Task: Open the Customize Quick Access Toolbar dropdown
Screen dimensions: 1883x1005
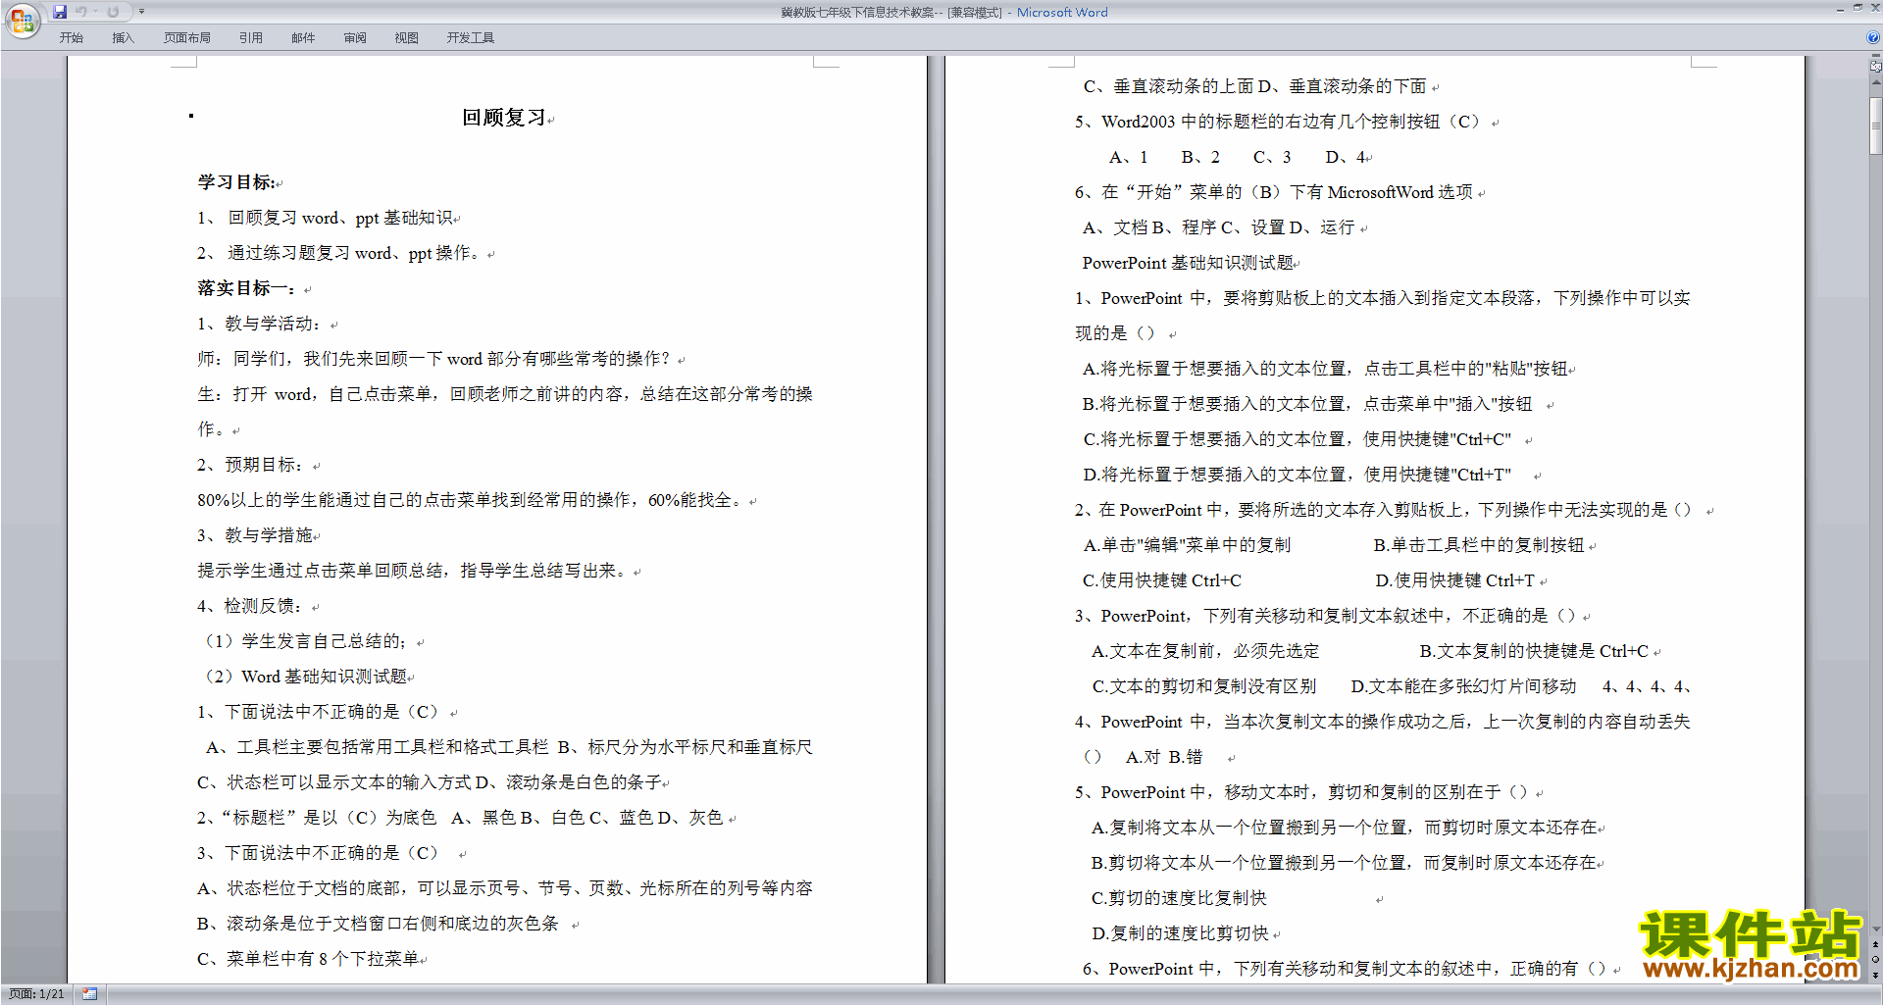Action: tap(141, 12)
